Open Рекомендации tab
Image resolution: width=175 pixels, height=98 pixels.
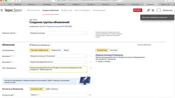pyautogui.click(x=99, y=10)
